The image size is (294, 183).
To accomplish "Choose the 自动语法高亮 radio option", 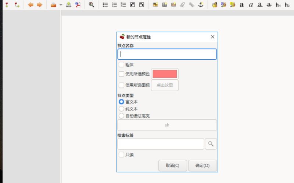I will [121, 116].
